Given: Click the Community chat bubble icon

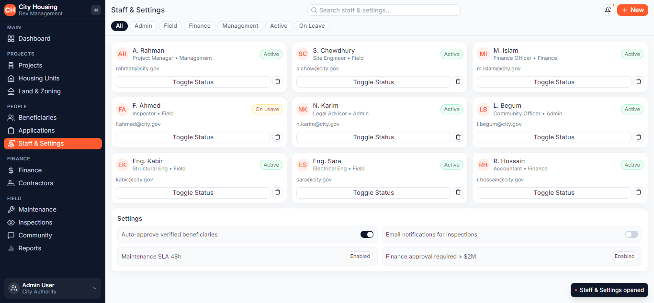Looking at the screenshot, I should [11, 236].
